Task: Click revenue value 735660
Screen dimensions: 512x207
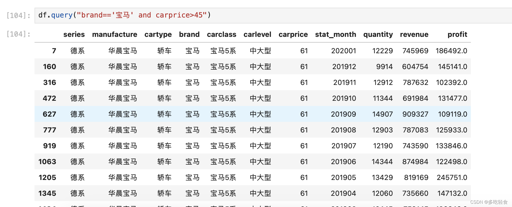Action: coord(415,193)
